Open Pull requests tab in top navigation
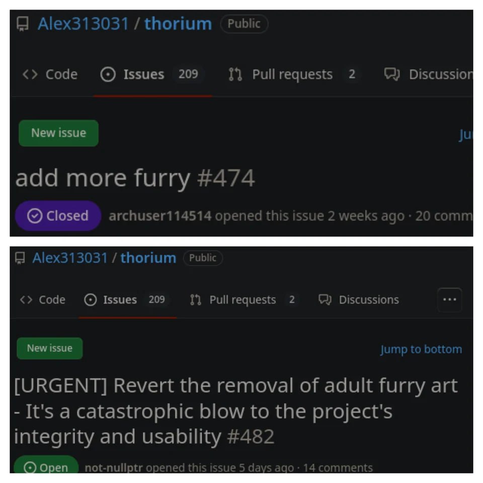 (292, 74)
